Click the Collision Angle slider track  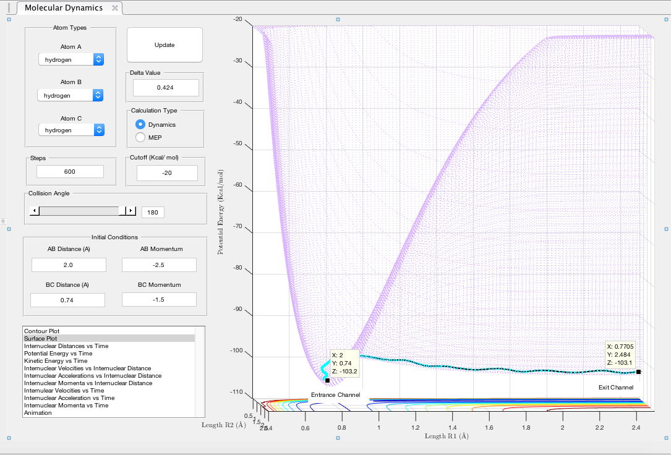(80, 211)
